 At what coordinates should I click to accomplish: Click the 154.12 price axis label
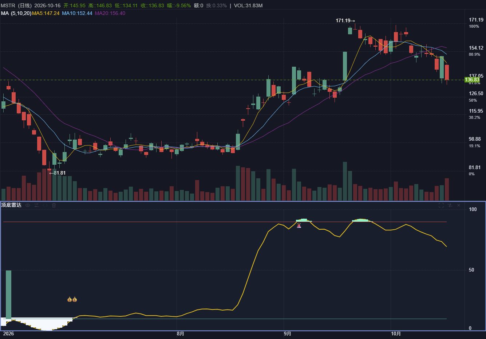coord(476,48)
